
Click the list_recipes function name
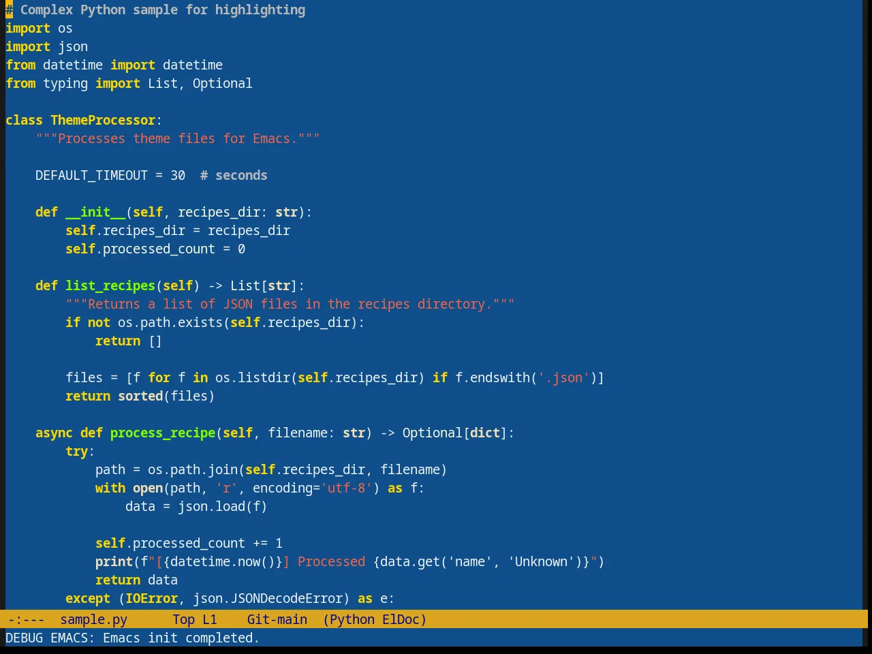pos(110,285)
